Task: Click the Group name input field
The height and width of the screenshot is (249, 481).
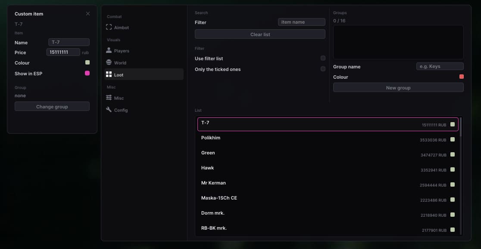Action: pyautogui.click(x=440, y=66)
